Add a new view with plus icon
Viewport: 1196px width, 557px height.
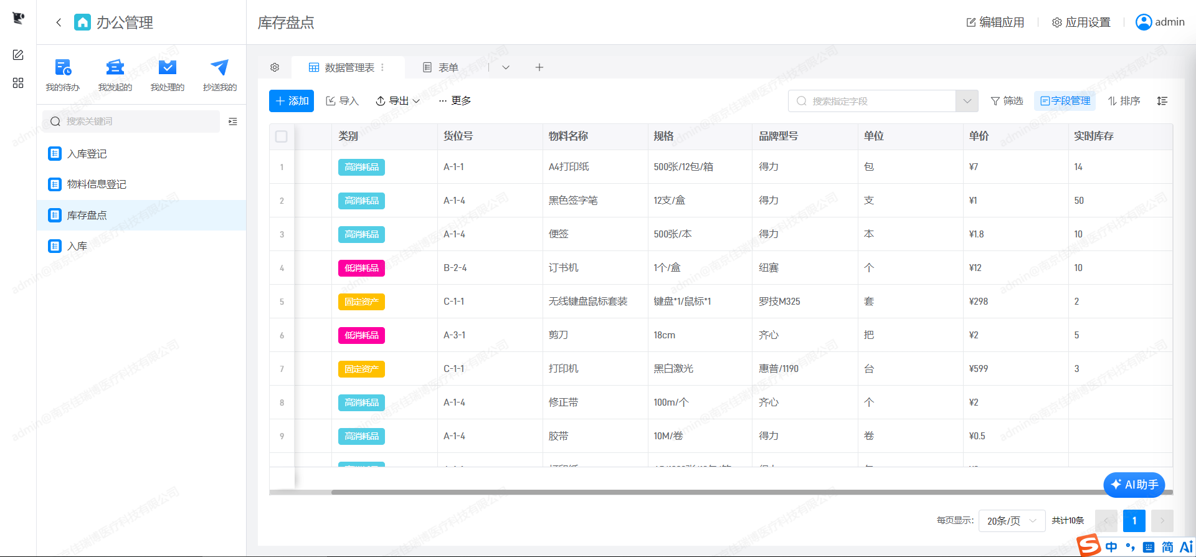pos(539,67)
